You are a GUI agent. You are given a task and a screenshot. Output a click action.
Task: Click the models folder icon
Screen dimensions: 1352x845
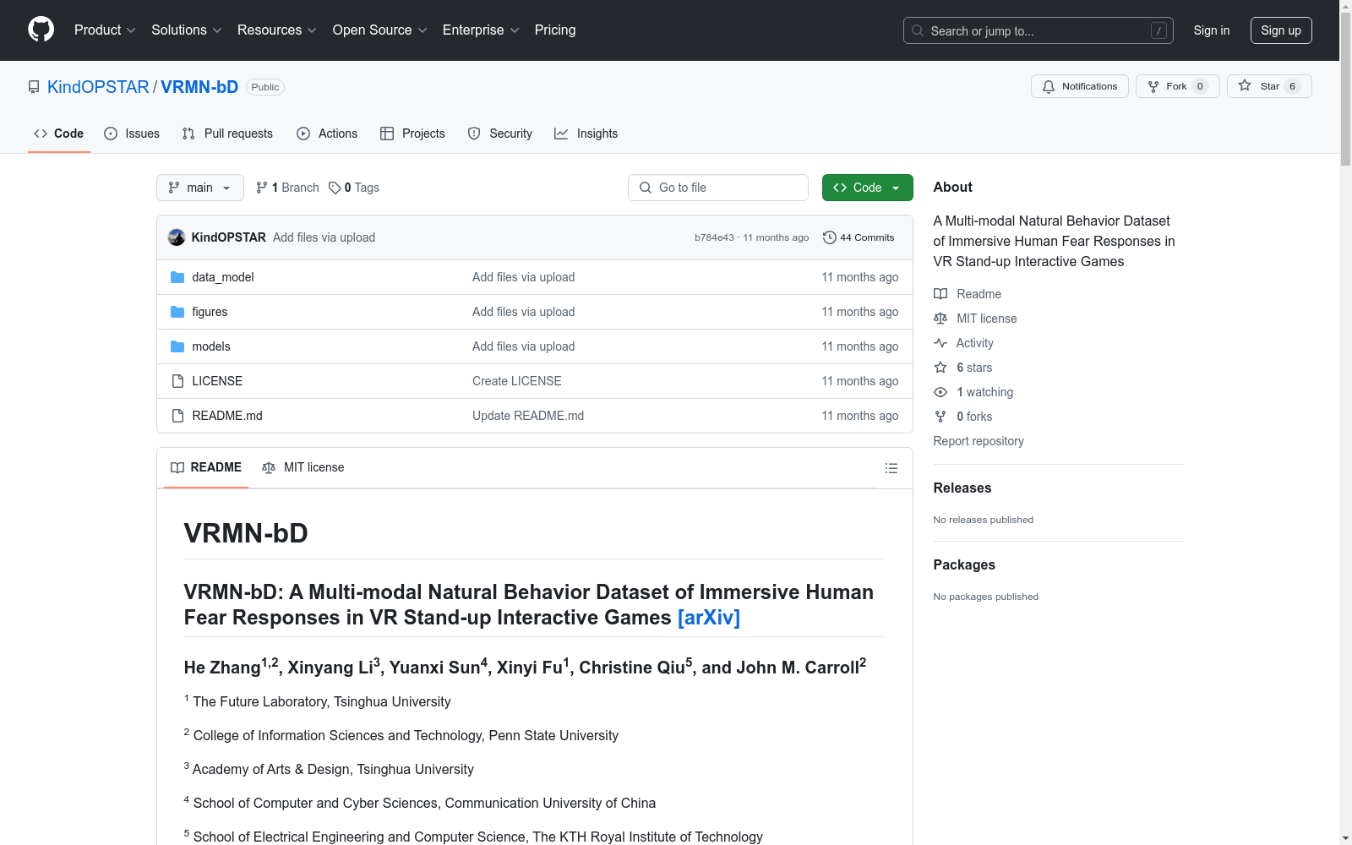(x=177, y=346)
